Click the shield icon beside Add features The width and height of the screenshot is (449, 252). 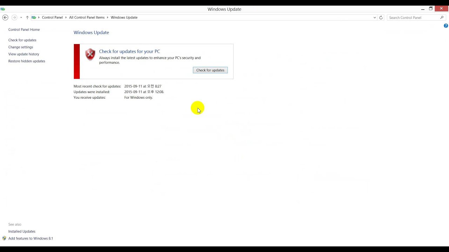click(4, 238)
